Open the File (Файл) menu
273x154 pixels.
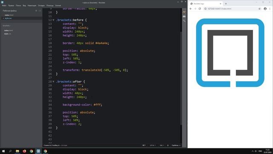coord(4,6)
